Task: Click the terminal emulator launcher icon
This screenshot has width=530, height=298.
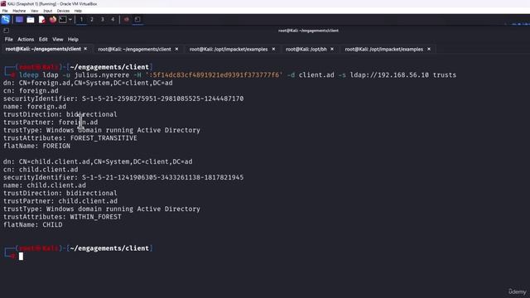Action: [63, 20]
